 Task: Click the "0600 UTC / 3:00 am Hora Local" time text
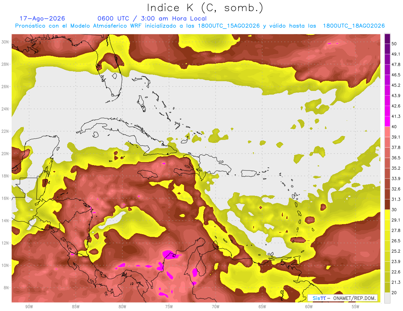pos(152,19)
